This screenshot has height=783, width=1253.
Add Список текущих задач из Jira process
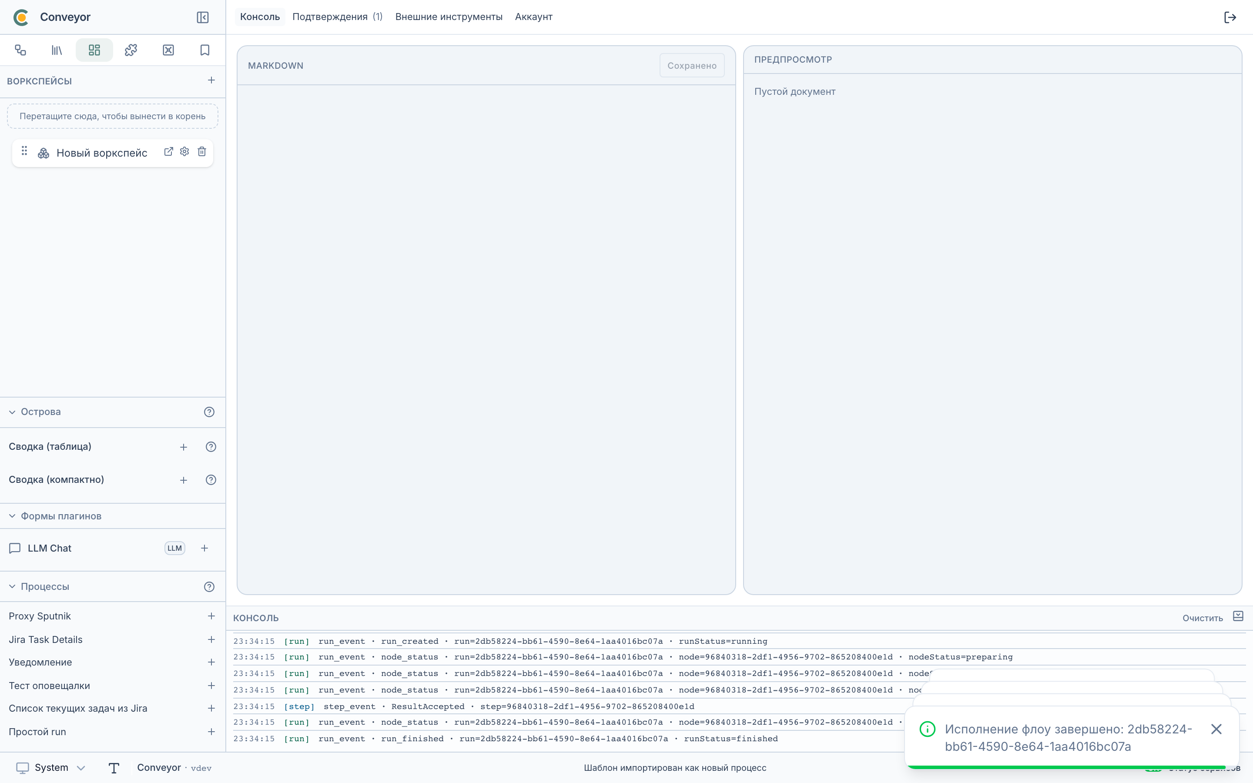[211, 709]
